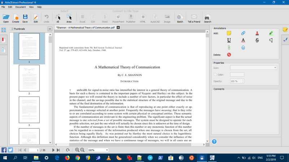Select the strikethrough annotation tool

(257, 40)
